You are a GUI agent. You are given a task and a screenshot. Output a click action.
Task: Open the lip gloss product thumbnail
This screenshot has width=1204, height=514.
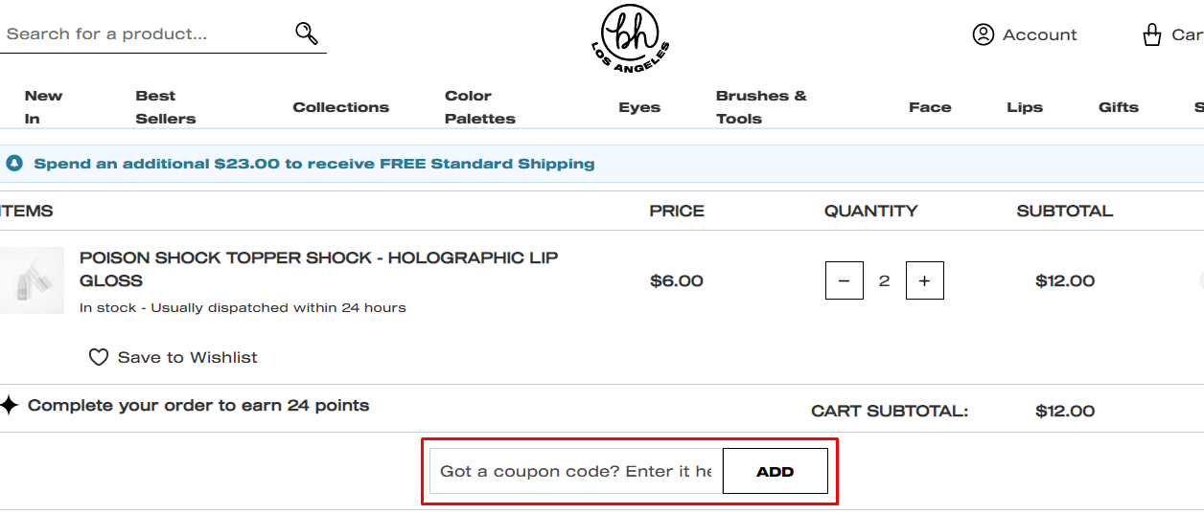tap(32, 280)
